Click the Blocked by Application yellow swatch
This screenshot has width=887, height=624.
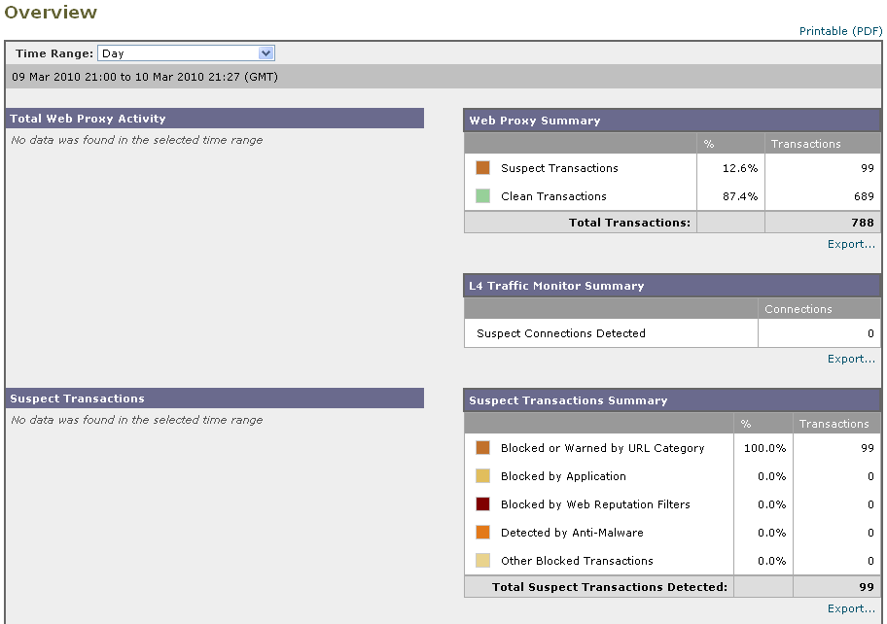[x=482, y=476]
